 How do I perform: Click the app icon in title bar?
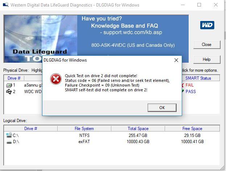pyautogui.click(x=5, y=5)
